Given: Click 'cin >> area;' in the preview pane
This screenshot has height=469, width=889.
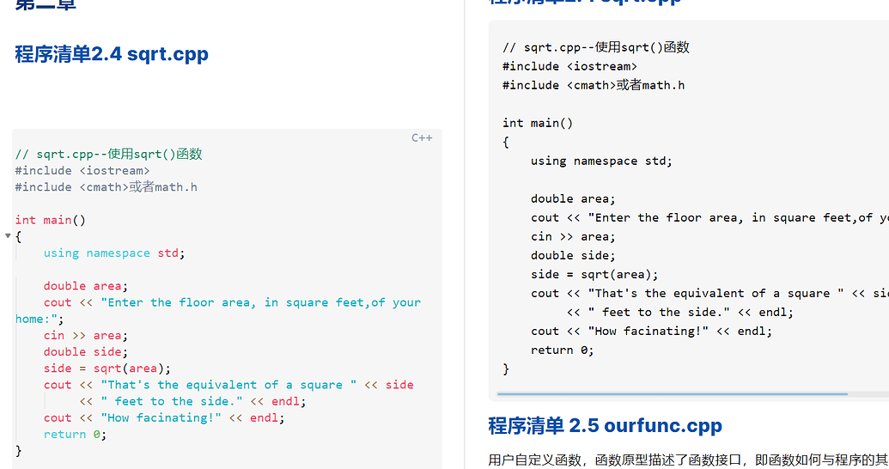Looking at the screenshot, I should [573, 236].
